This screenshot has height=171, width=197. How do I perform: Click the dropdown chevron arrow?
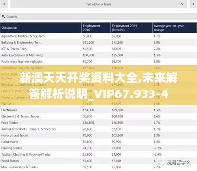[182, 4]
